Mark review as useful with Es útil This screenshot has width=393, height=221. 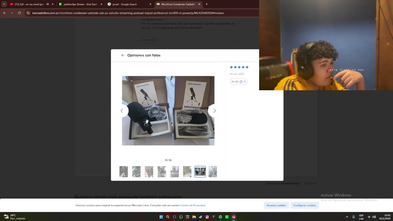pyautogui.click(x=239, y=82)
